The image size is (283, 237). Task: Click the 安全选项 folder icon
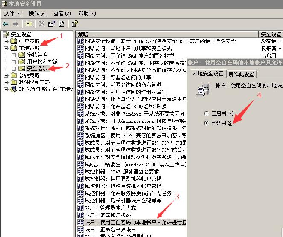pyautogui.click(x=22, y=69)
